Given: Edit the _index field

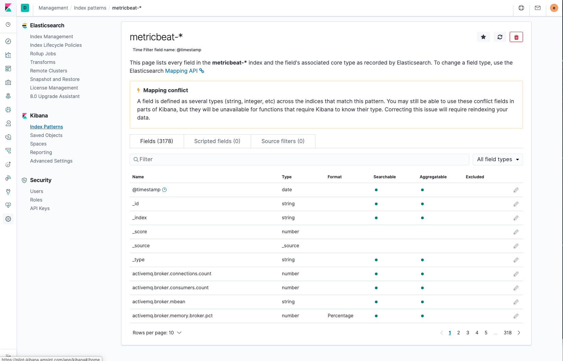Looking at the screenshot, I should pos(516,218).
